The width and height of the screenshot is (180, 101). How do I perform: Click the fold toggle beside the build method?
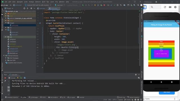[43, 23]
